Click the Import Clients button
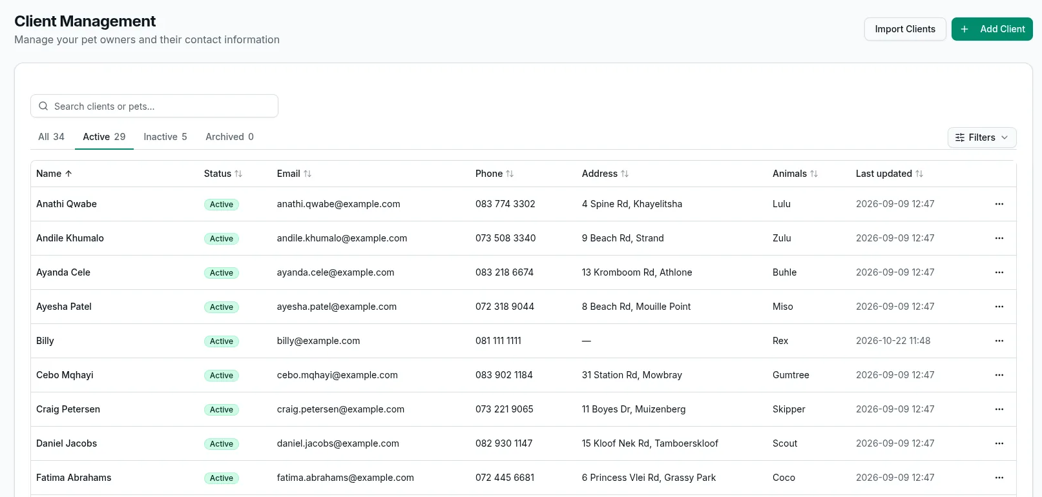Screen dimensions: 1042x497 pos(905,29)
